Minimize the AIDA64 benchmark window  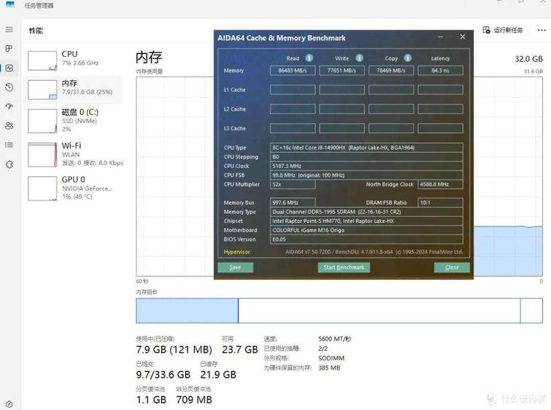[x=440, y=37]
